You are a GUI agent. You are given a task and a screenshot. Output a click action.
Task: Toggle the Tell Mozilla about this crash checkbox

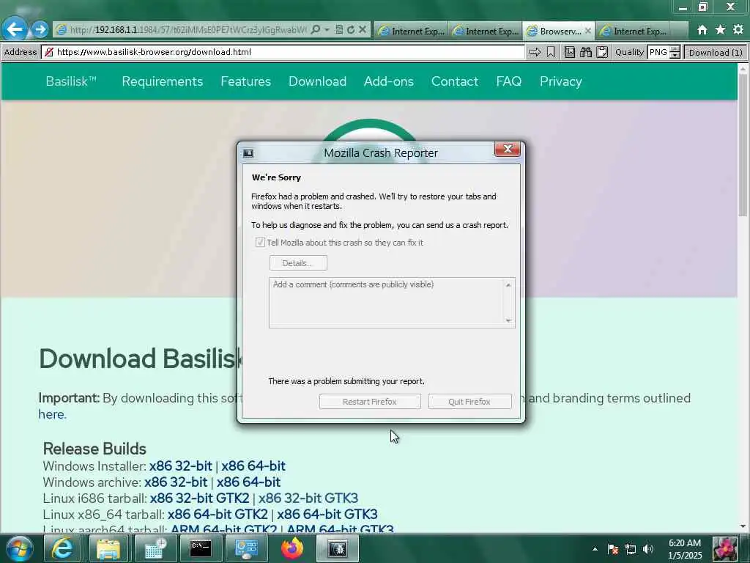[x=260, y=242]
